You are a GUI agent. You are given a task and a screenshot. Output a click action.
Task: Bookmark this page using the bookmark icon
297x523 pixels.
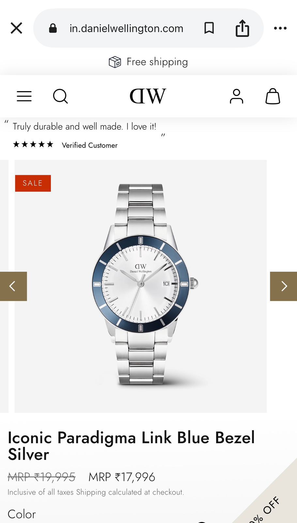pos(209,28)
